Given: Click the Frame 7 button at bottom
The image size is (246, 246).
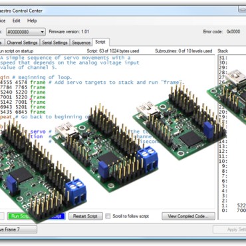Looking at the screenshot, I should click(19, 229).
